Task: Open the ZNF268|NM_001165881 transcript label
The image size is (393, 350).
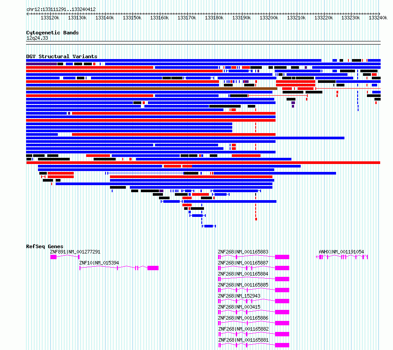Action: [243, 340]
